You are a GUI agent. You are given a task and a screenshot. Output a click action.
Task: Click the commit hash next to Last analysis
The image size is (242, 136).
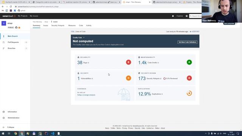pyautogui.click(x=195, y=32)
